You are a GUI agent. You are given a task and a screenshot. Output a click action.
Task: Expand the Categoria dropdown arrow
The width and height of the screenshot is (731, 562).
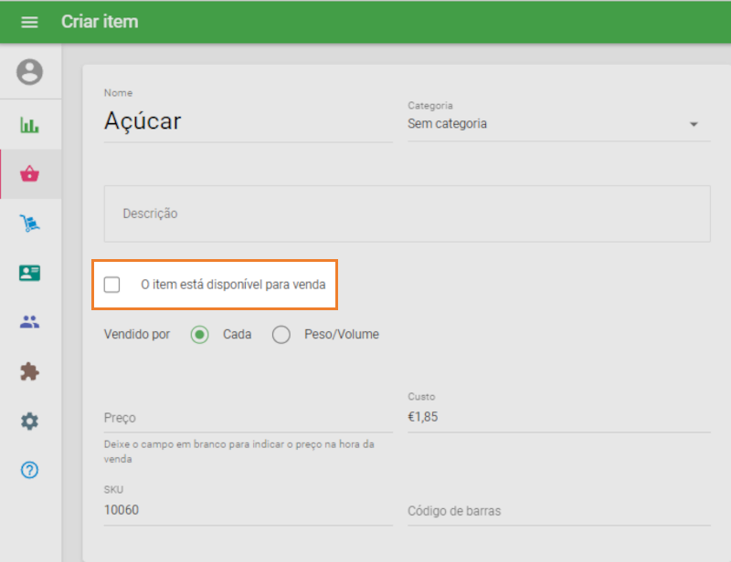(694, 124)
